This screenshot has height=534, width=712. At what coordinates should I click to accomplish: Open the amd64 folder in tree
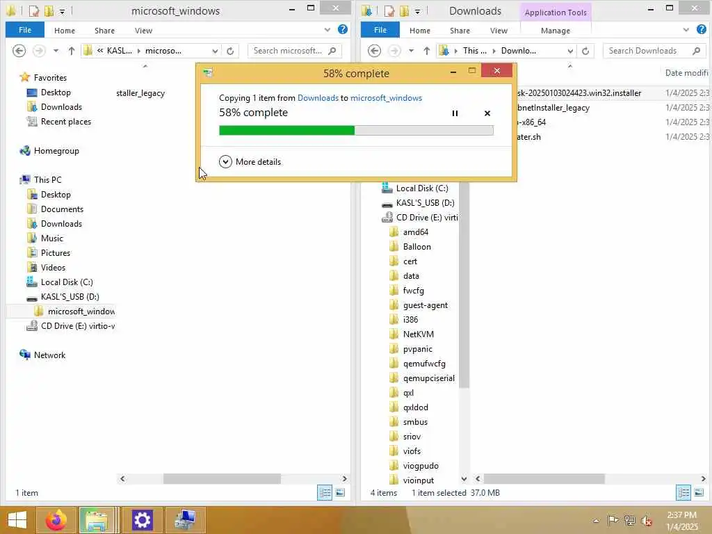click(x=409, y=232)
